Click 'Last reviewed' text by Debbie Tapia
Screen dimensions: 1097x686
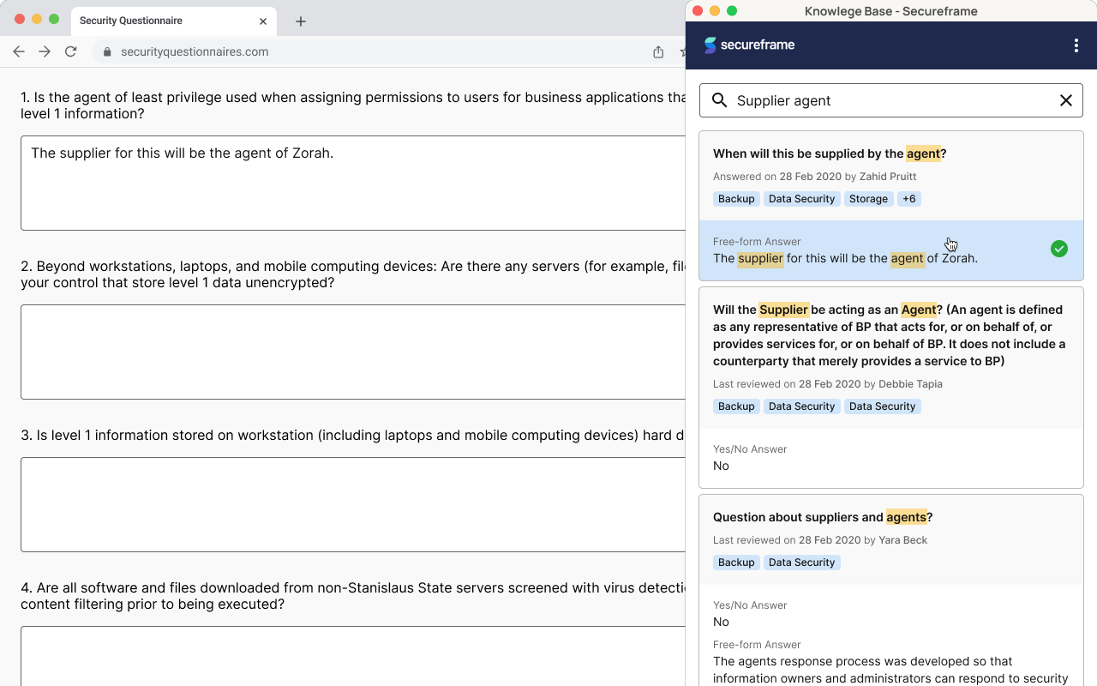point(827,384)
